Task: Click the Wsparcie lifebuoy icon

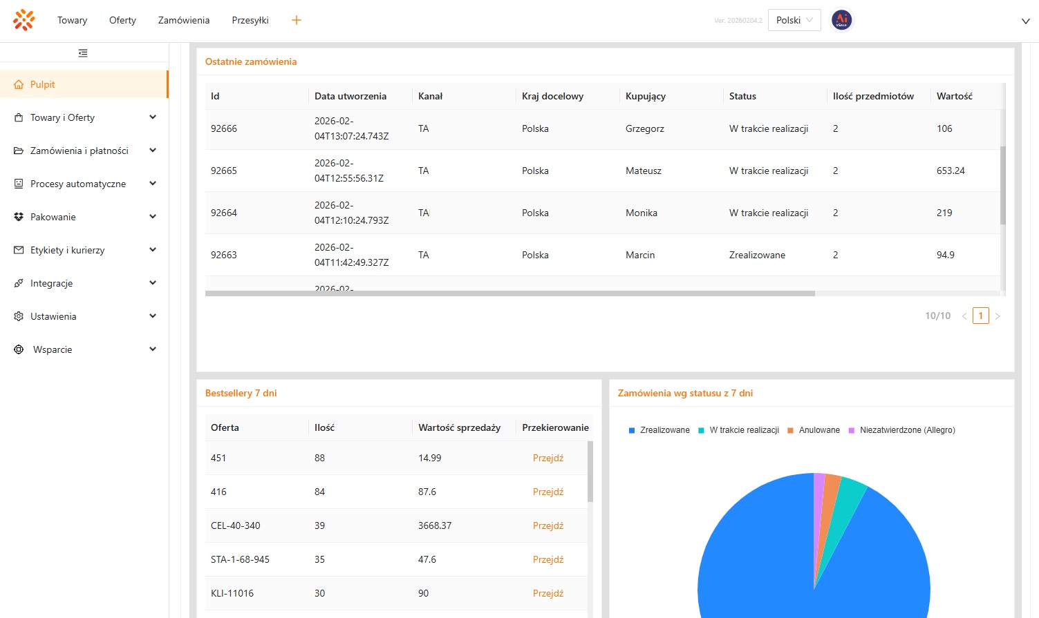Action: pyautogui.click(x=19, y=349)
